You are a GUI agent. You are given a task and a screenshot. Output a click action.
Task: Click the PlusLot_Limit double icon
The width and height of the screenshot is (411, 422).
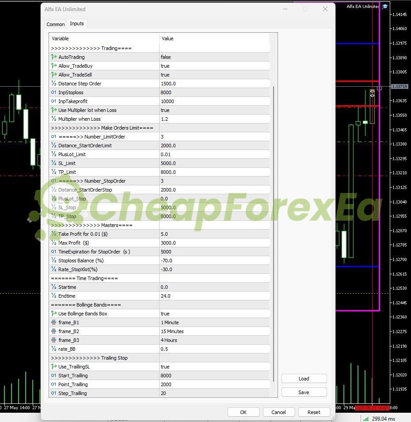click(x=54, y=154)
